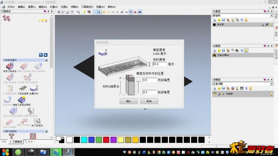Toggle all-layers bulb in 矢量层 toolbar
Image resolution: width=278 pixels, height=156 pixels.
tap(246, 20)
